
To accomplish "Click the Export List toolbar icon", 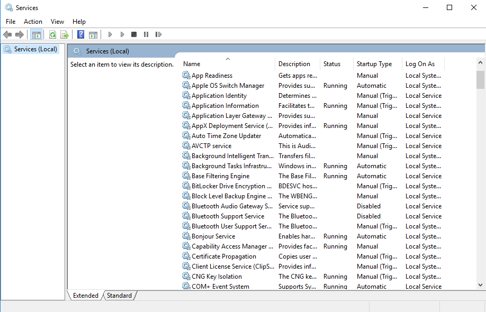I will click(65, 34).
